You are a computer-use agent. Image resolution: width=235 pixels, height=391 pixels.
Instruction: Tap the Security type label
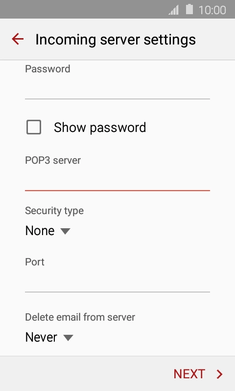click(54, 211)
